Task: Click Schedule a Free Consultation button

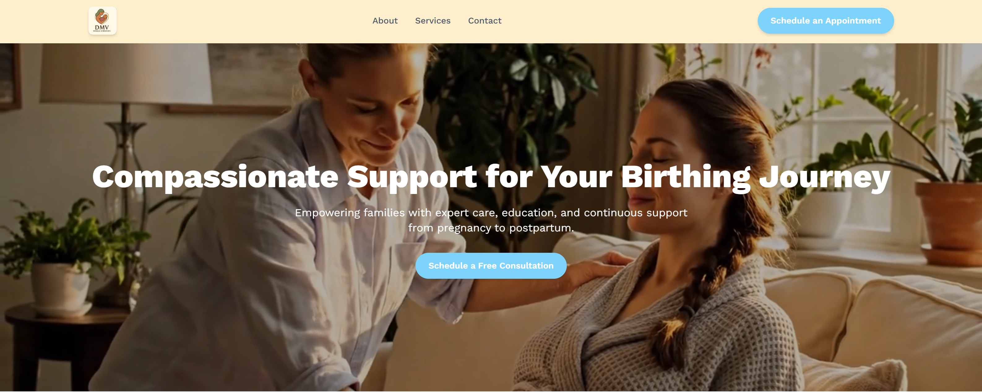Action: (x=491, y=266)
